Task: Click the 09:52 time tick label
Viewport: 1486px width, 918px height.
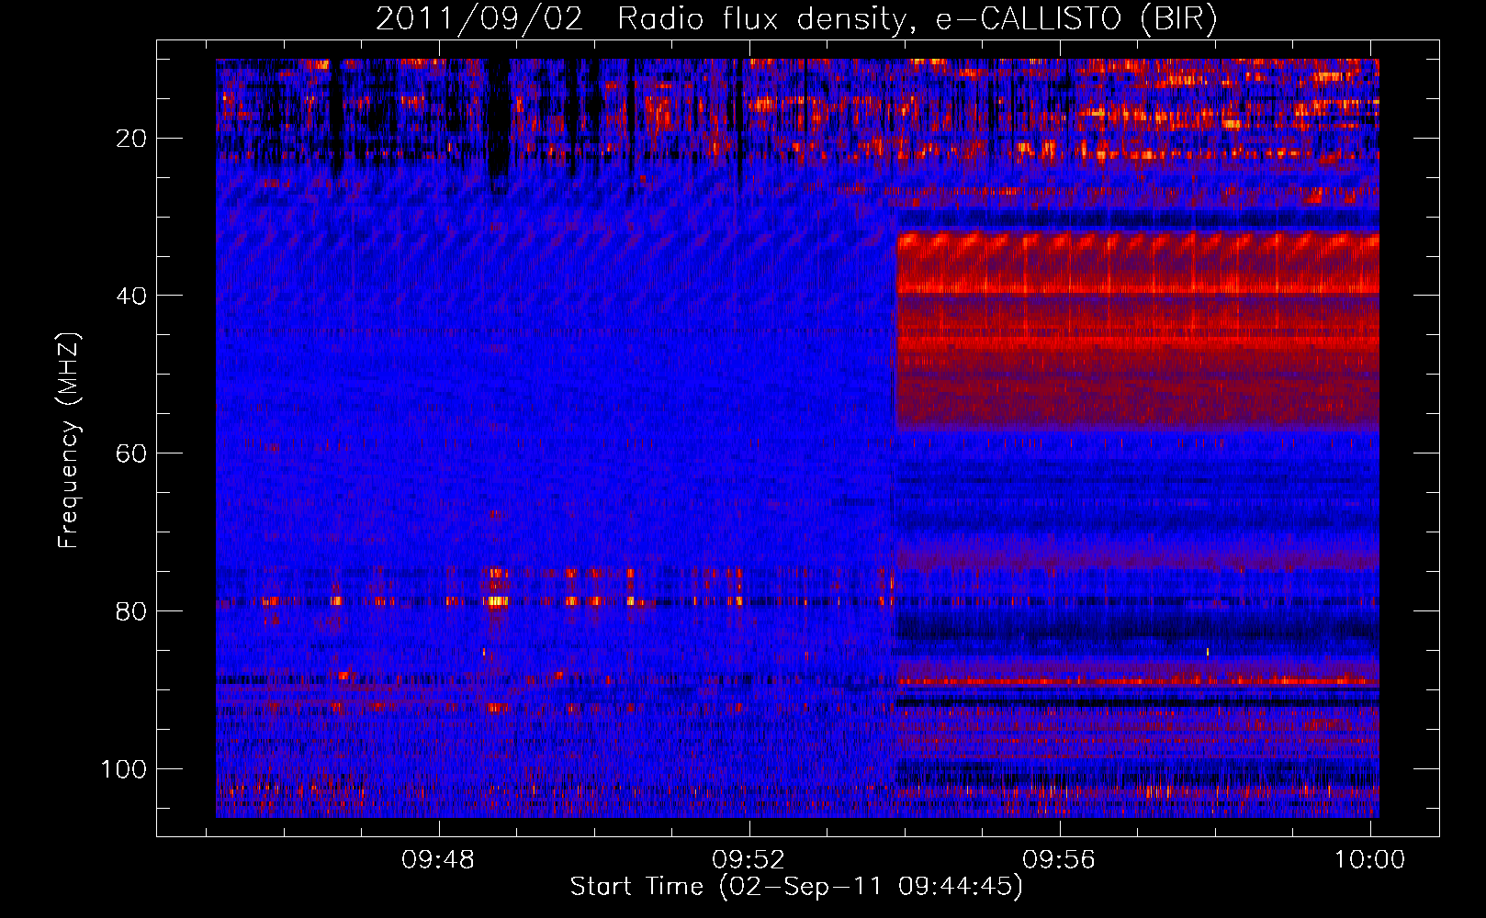Action: (749, 860)
